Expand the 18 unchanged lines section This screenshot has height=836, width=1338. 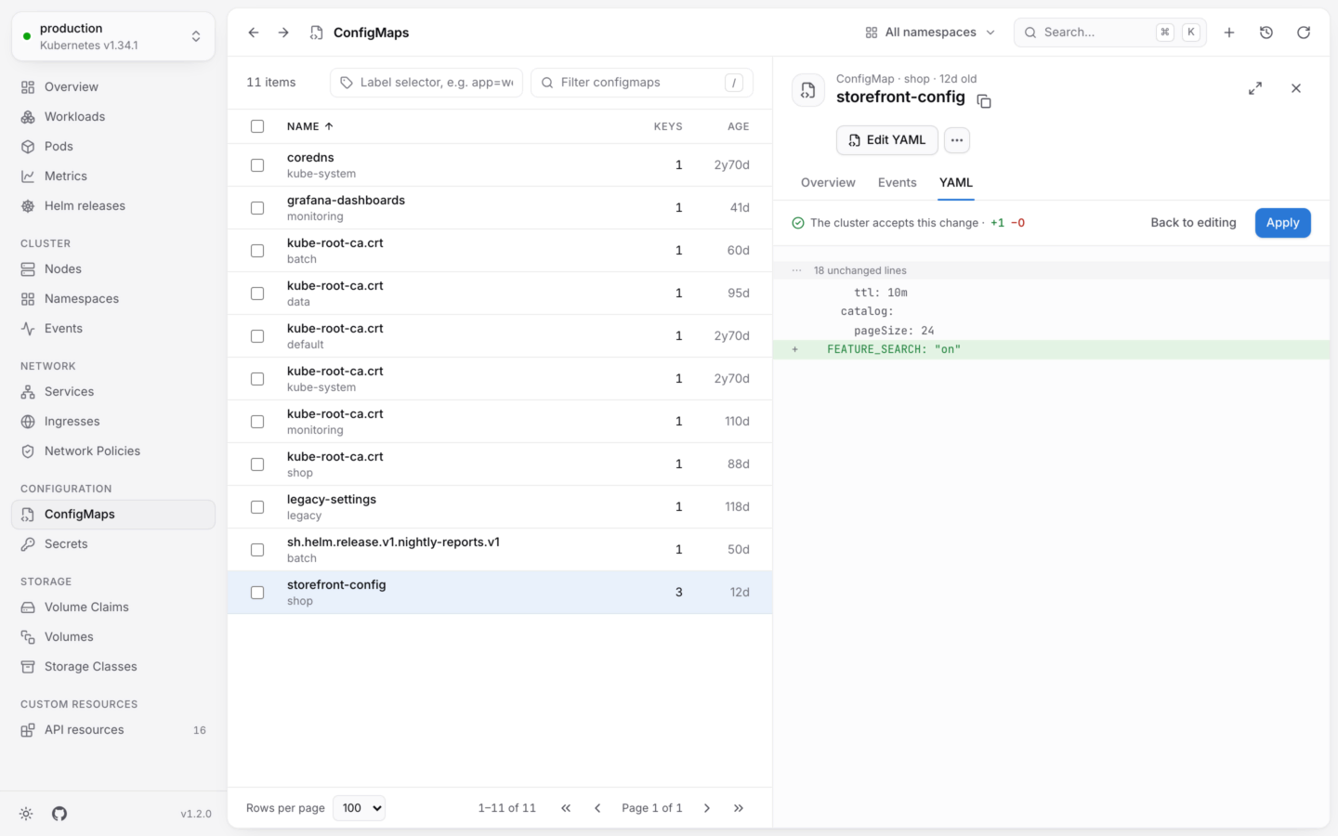(x=1051, y=270)
